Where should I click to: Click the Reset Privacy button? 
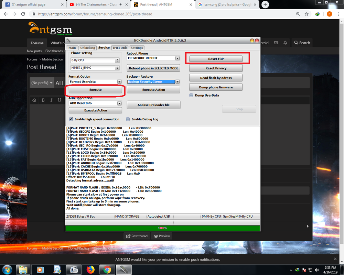(216, 68)
